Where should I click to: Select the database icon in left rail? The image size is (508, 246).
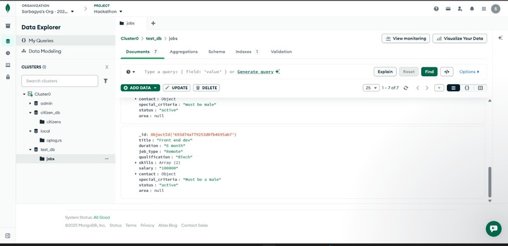click(x=8, y=41)
